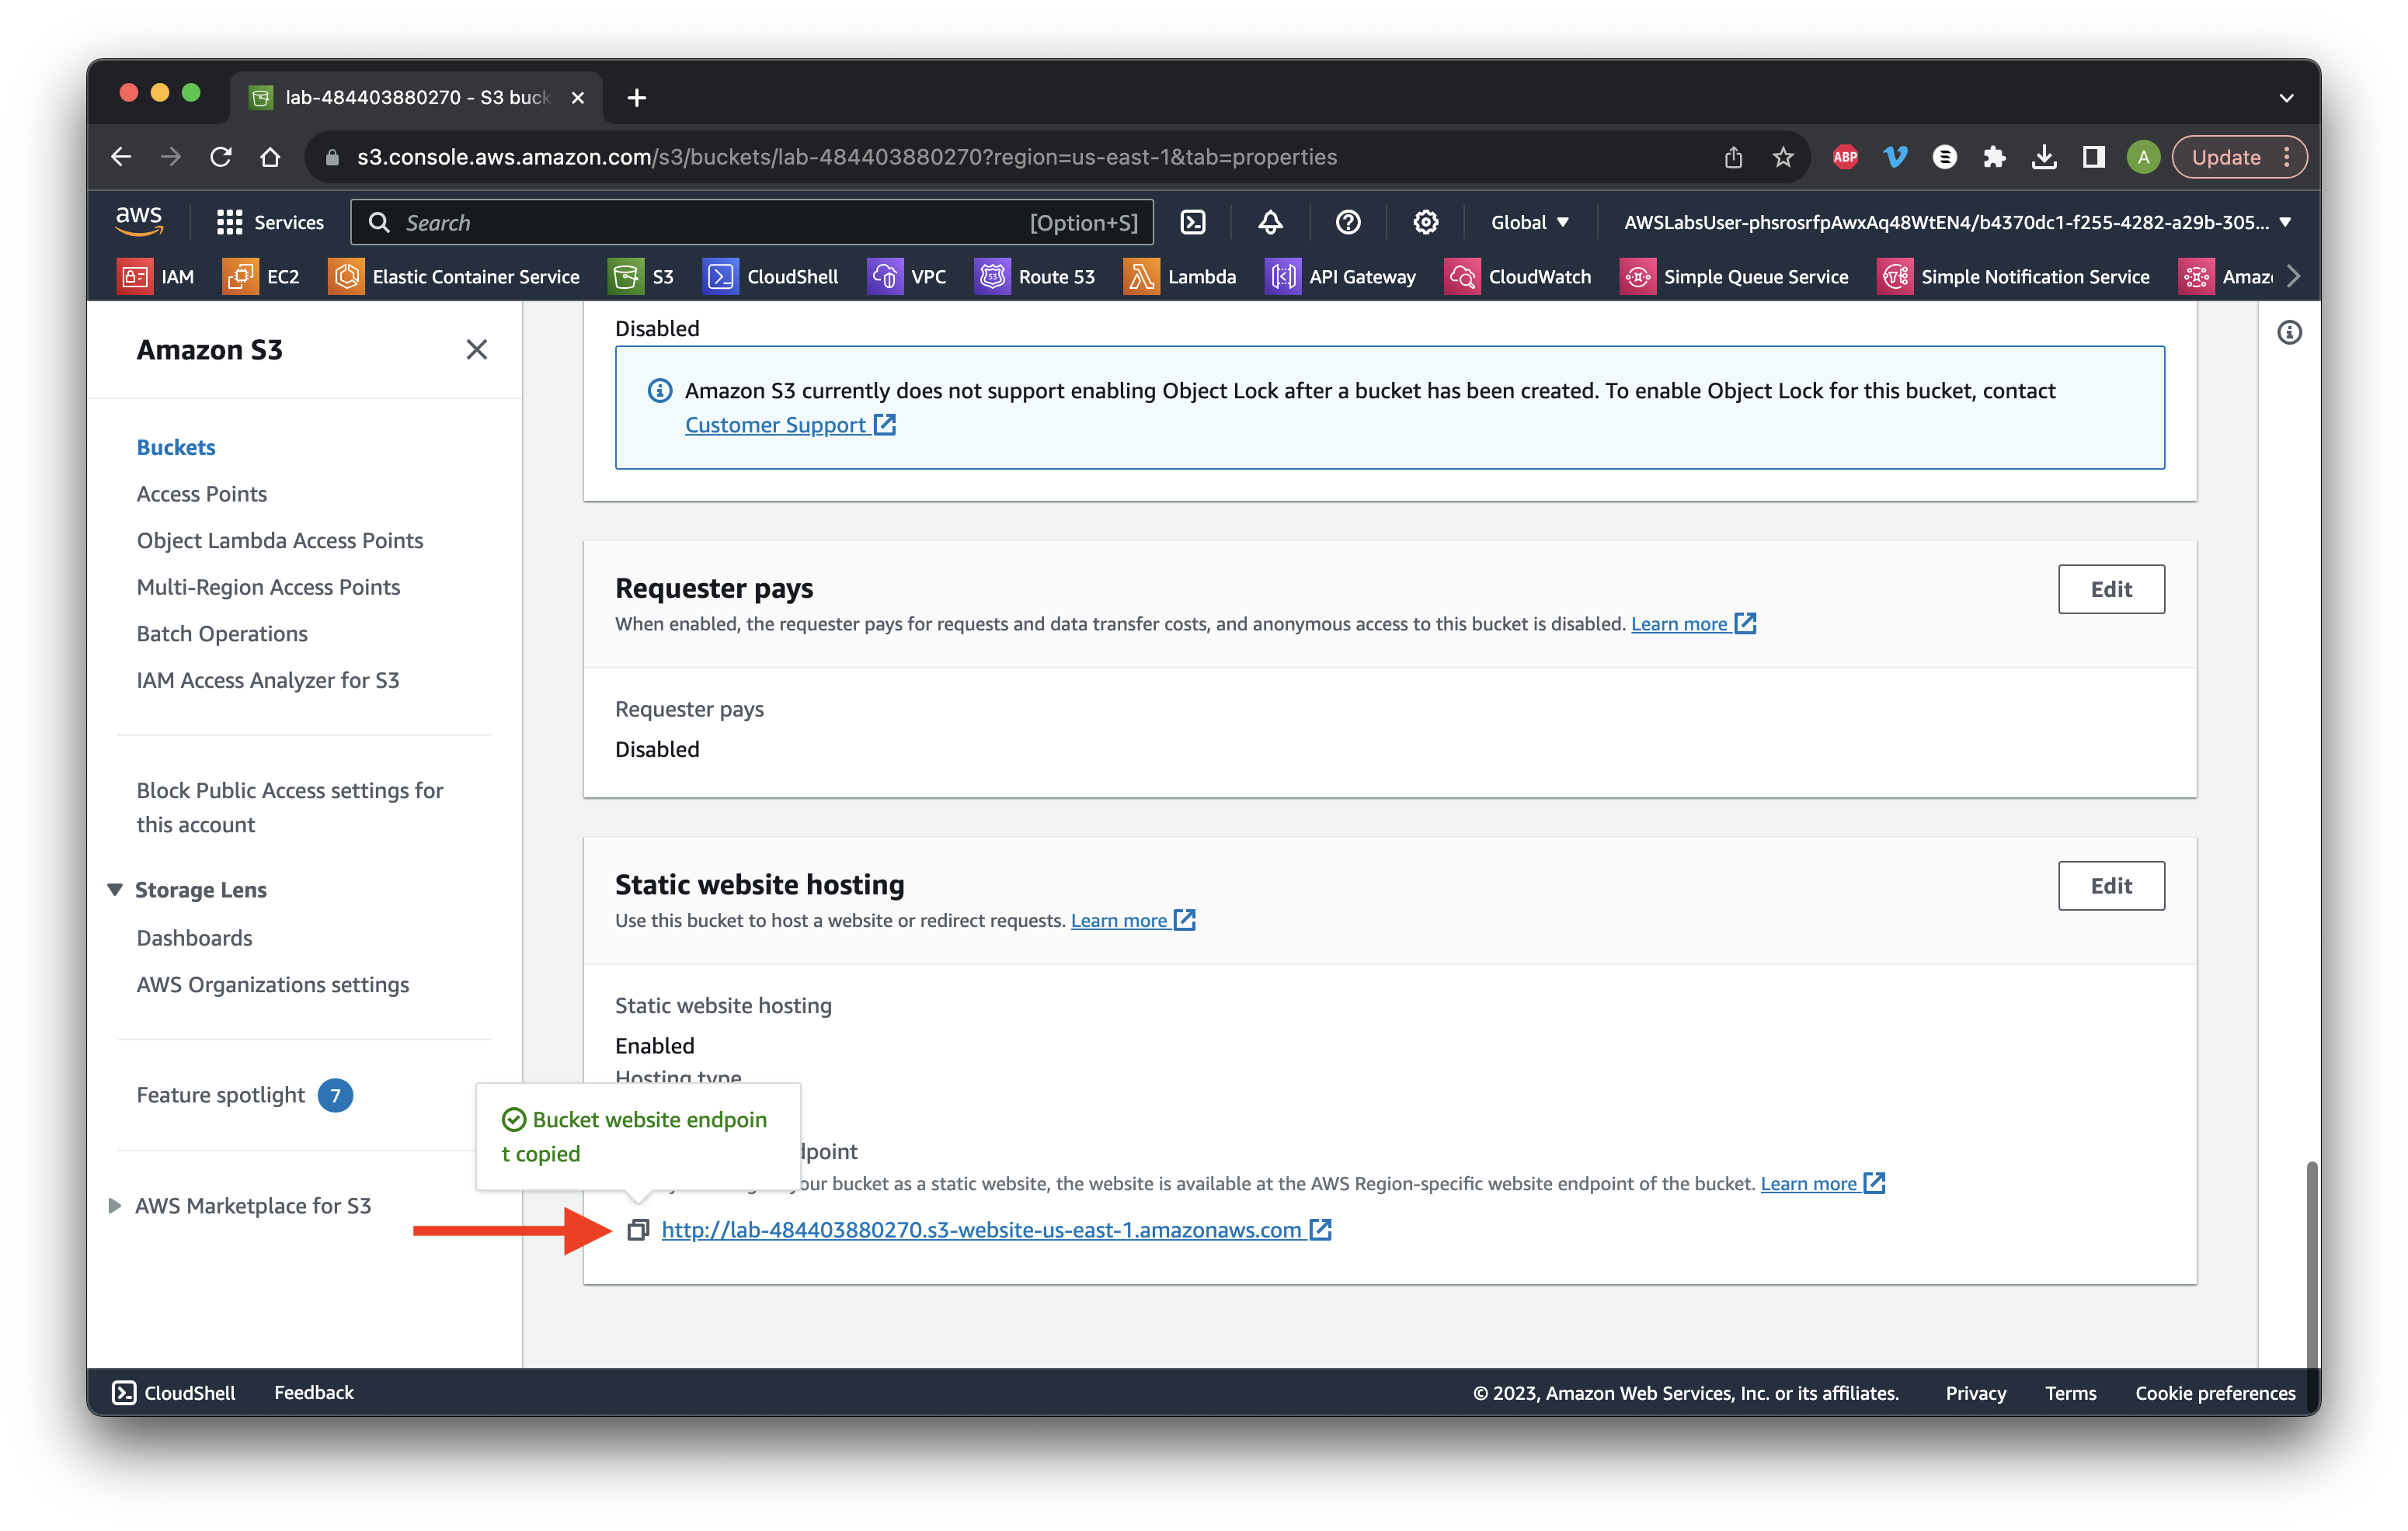Reload the browser page
Image resolution: width=2408 pixels, height=1531 pixels.
[x=221, y=157]
